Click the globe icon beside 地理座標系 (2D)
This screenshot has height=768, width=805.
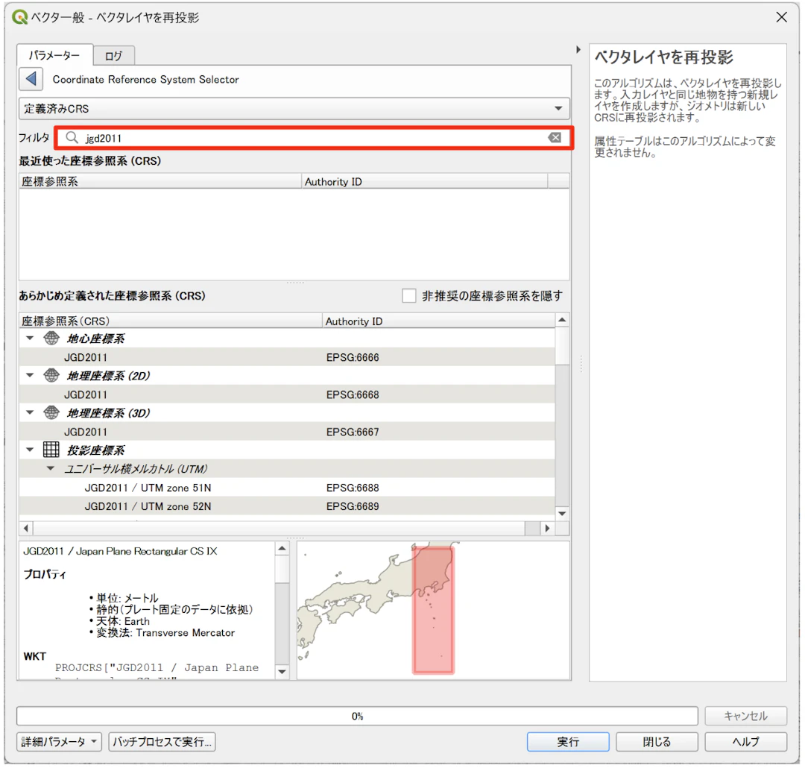[51, 376]
